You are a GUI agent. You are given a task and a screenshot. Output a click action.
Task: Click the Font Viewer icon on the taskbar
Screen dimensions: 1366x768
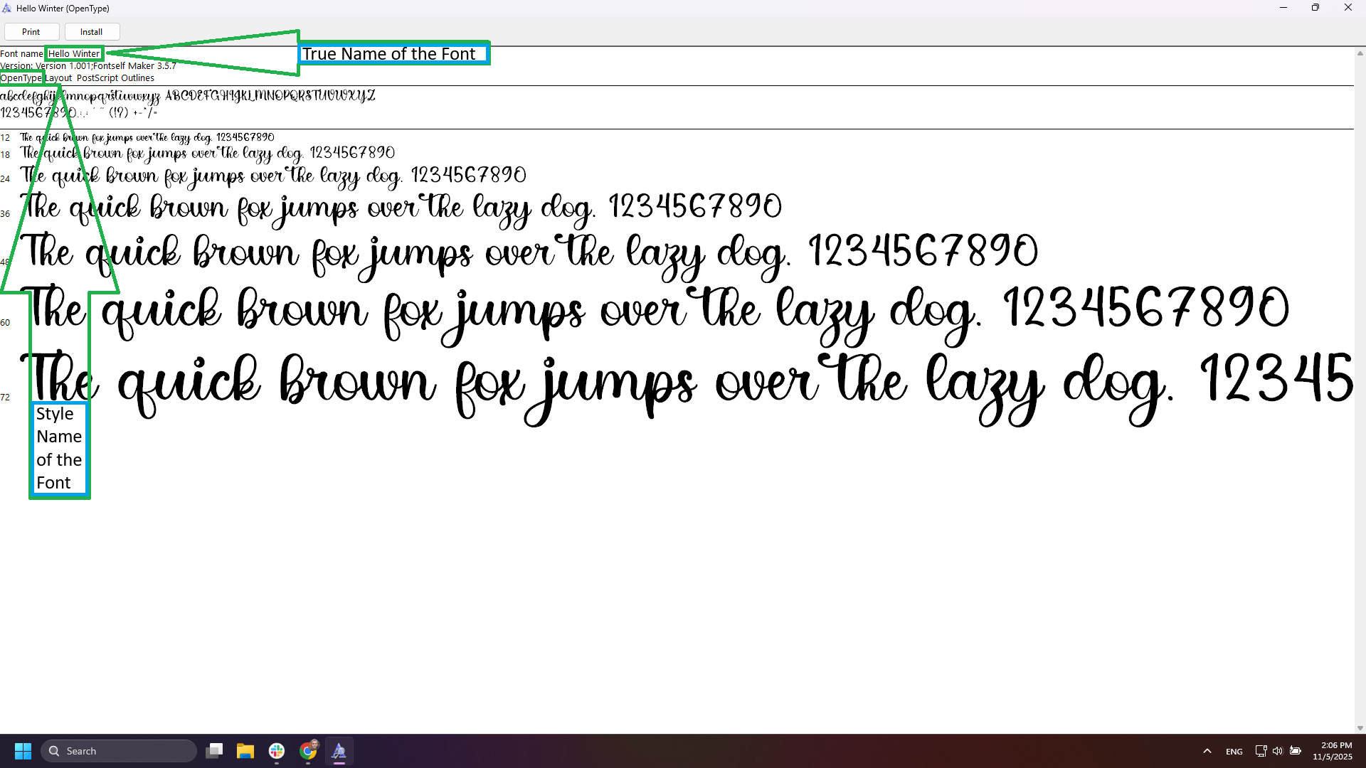(x=339, y=750)
